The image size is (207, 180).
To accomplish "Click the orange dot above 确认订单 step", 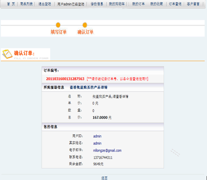I will tap(85, 25).
